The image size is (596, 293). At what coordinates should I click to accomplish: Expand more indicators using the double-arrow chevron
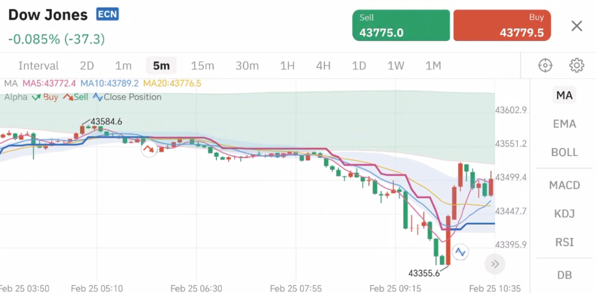(495, 264)
